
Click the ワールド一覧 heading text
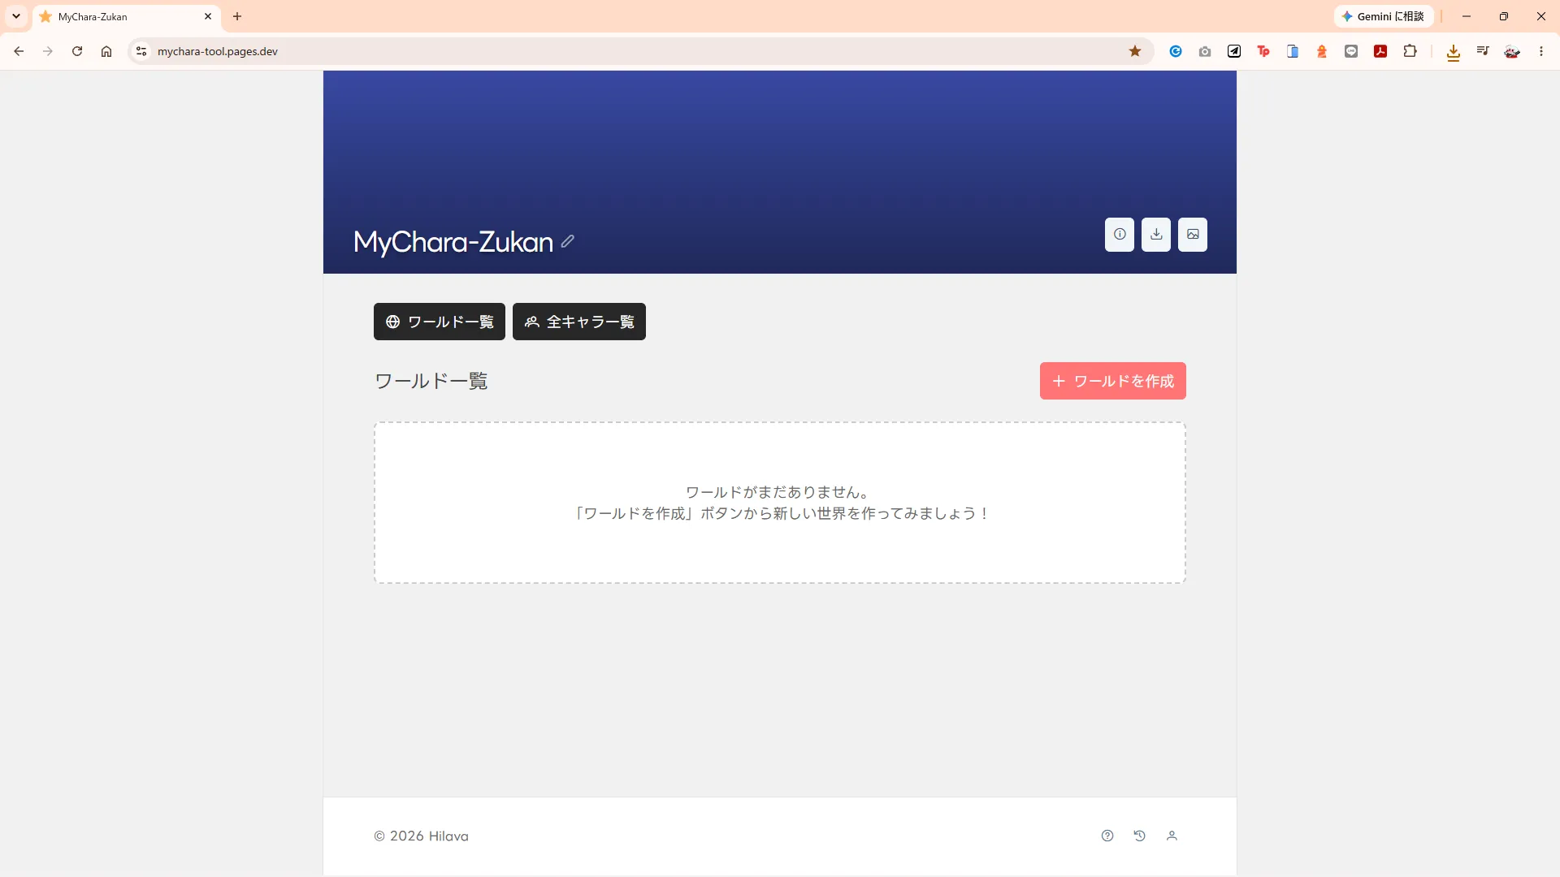[x=431, y=381]
